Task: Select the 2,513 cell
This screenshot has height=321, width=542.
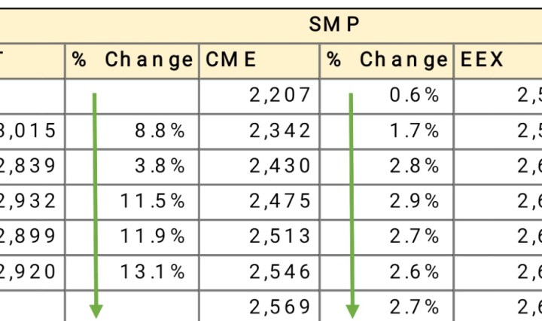Action: pyautogui.click(x=260, y=237)
